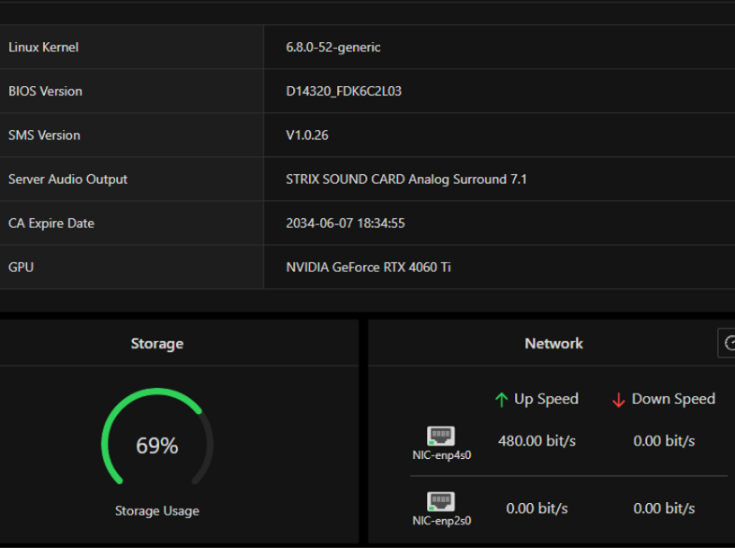
Task: Click the SMS Version value V1.0.26
Action: click(307, 135)
